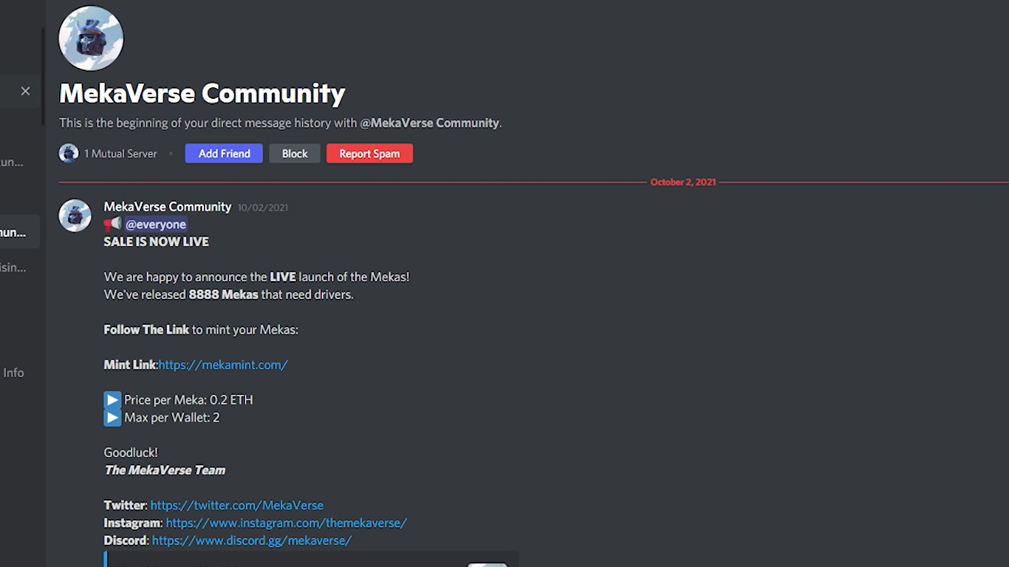The width and height of the screenshot is (1009, 567).
Task: Click the @everyone mention
Action: click(155, 224)
